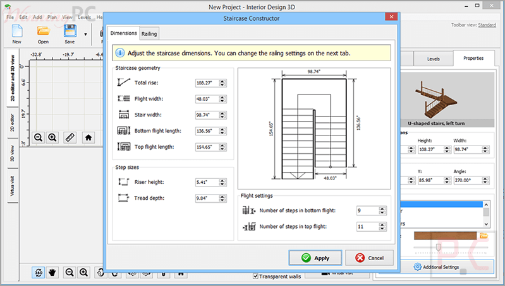Adjust the top flight steps spinner
This screenshot has width=505, height=286.
click(x=382, y=227)
